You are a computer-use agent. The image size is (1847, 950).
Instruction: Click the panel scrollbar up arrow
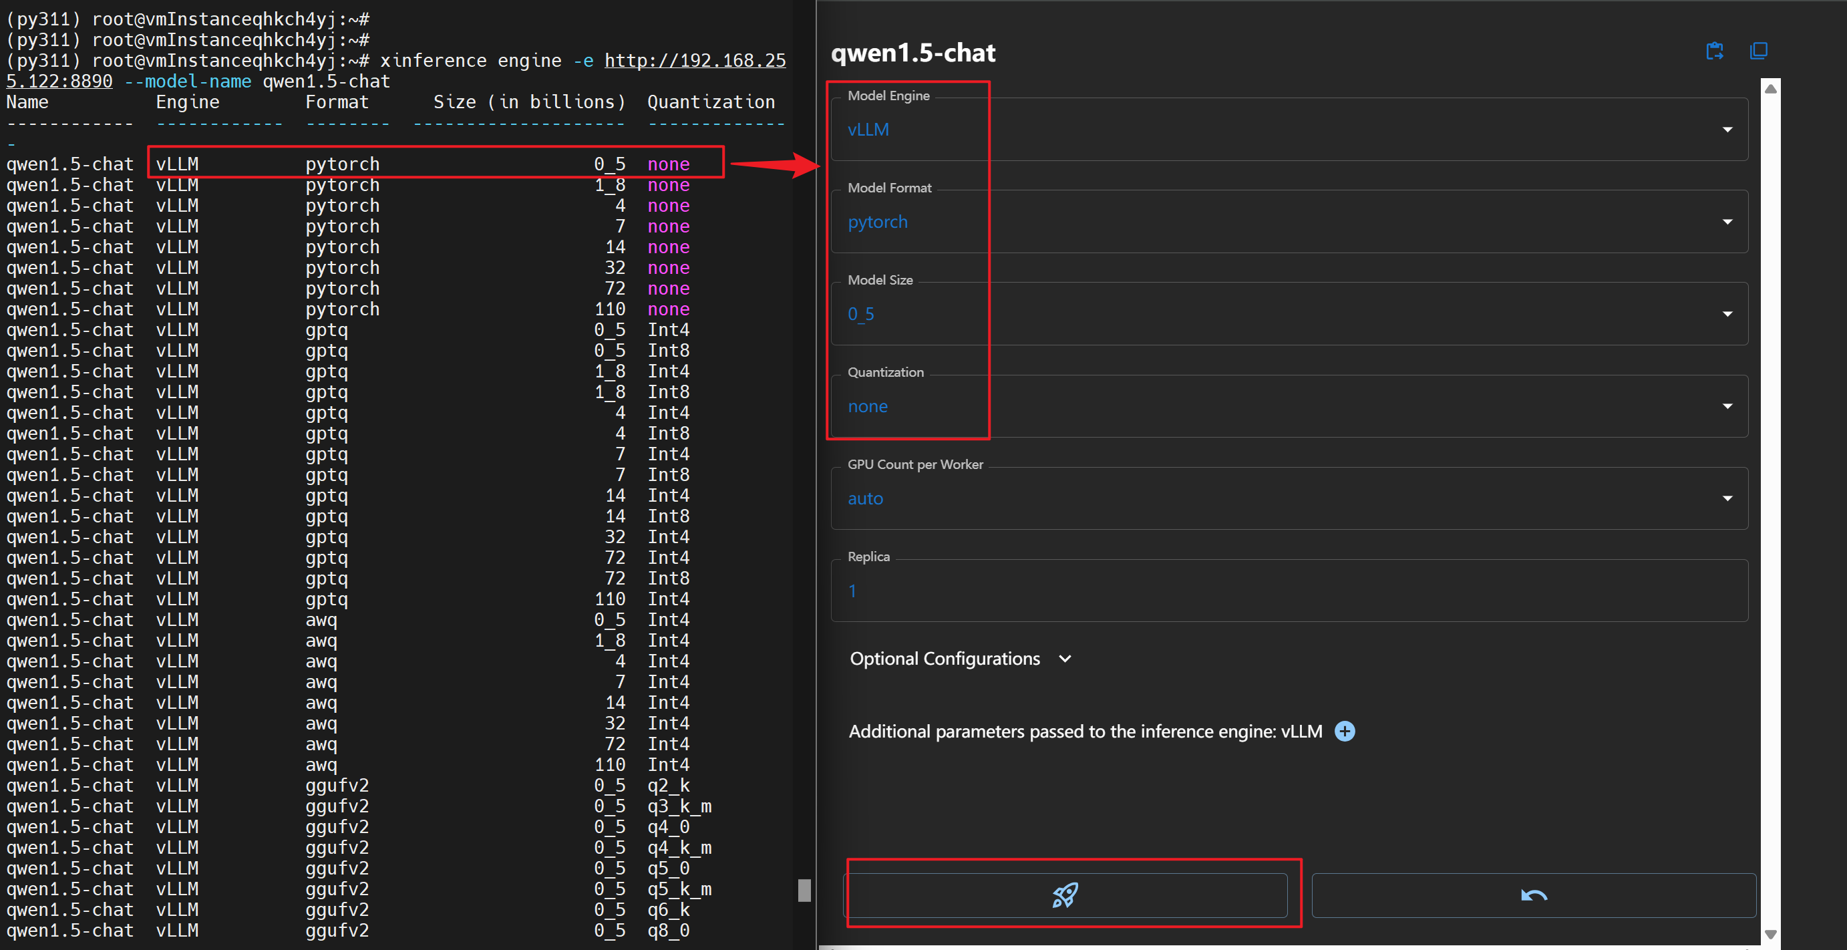tap(1770, 89)
